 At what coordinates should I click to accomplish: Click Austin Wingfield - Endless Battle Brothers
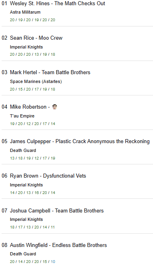58,245
